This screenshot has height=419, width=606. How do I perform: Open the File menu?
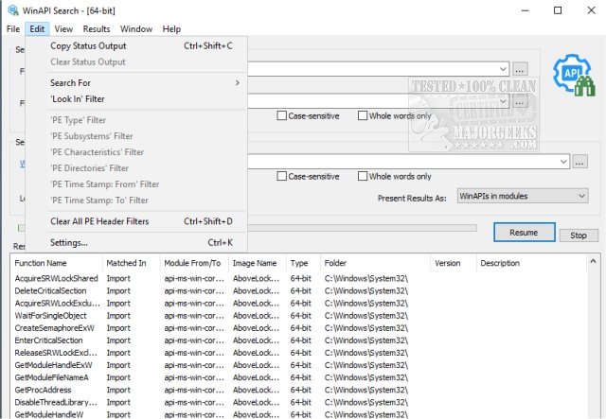13,29
